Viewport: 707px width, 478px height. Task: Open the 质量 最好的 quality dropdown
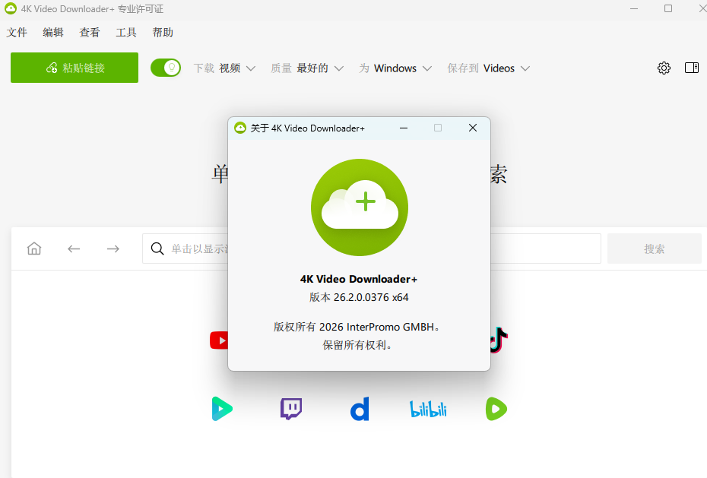pyautogui.click(x=307, y=68)
